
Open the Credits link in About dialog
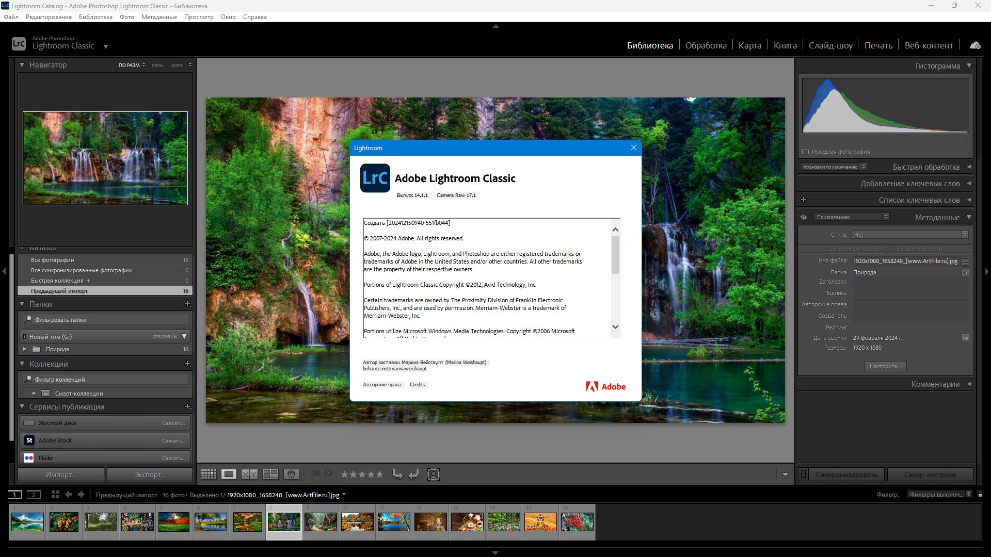pyautogui.click(x=417, y=385)
